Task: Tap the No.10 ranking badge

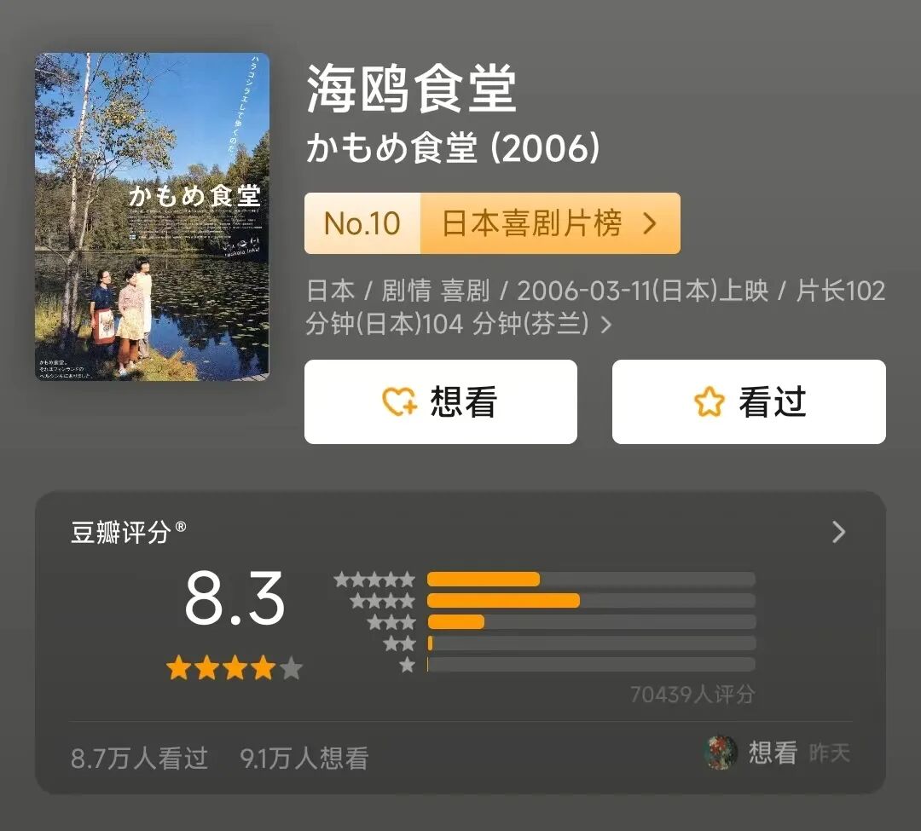Action: click(362, 223)
